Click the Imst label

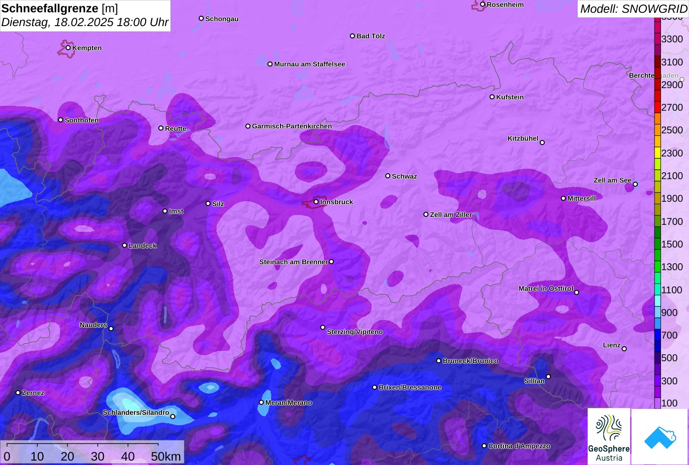(x=176, y=211)
